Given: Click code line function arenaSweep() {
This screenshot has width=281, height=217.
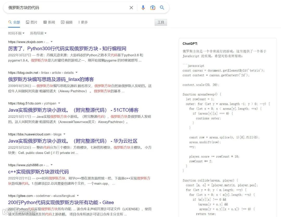Looking at the screenshot, I should (x=202, y=94).
